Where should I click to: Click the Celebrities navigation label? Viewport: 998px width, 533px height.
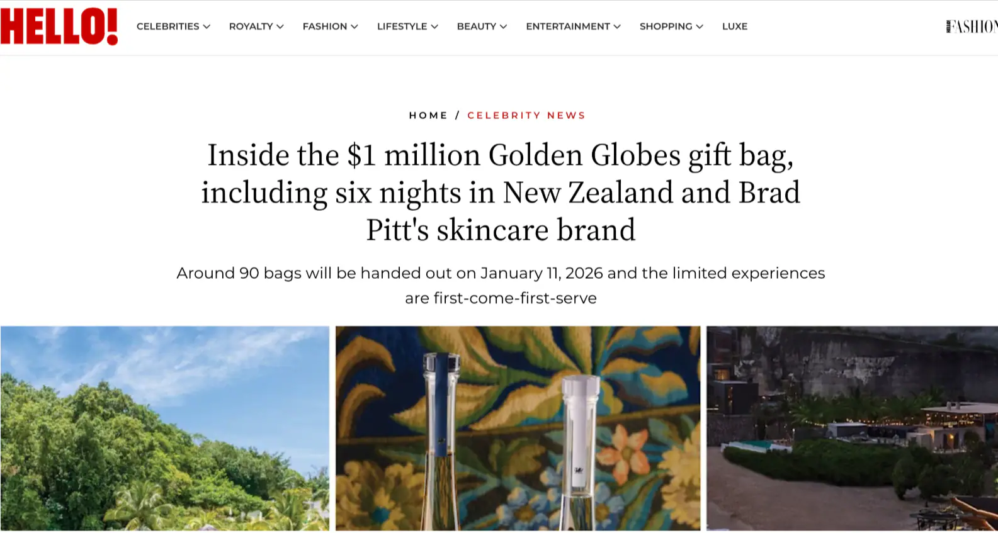tap(167, 26)
